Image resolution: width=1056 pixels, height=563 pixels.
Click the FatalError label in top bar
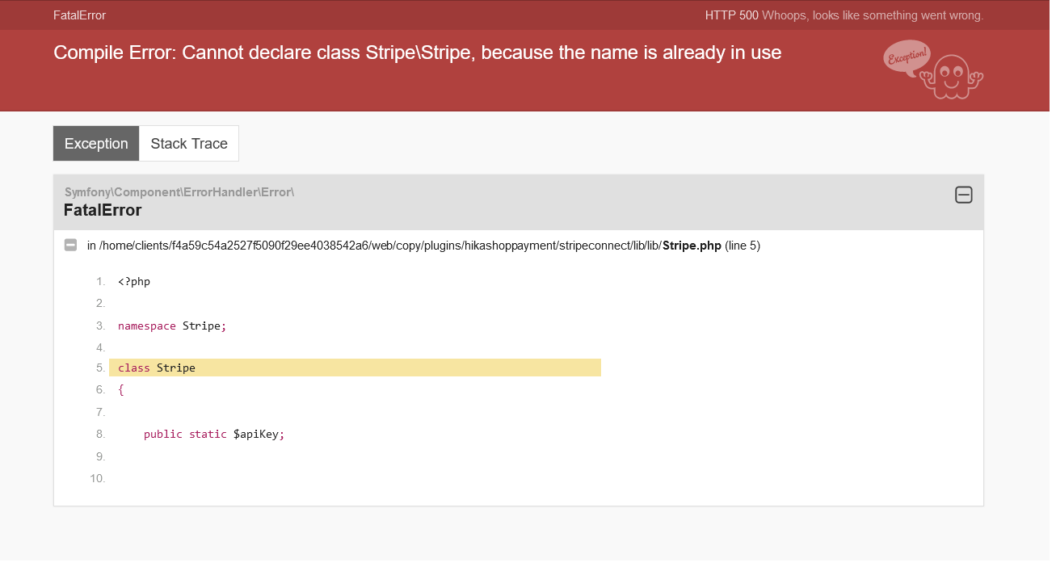tap(79, 15)
